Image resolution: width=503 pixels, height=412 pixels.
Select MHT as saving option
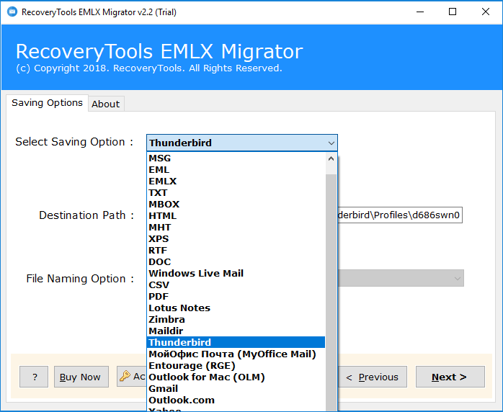(236, 228)
